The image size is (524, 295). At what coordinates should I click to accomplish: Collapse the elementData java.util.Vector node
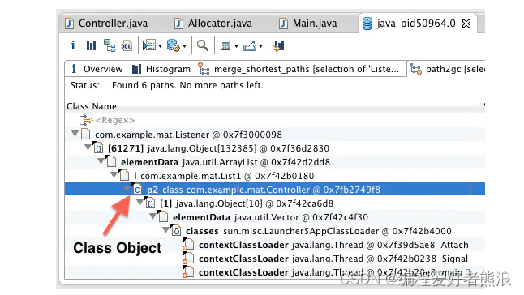[152, 216]
